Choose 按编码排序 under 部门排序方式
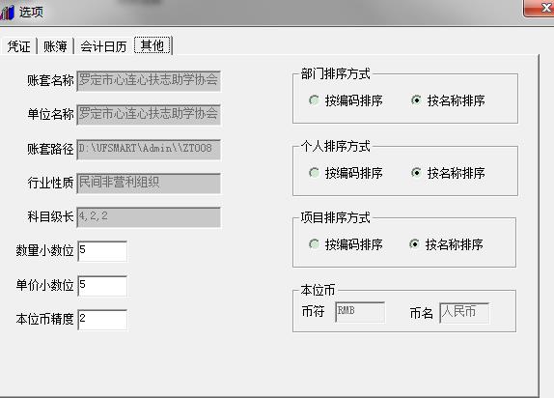Screen dimensions: 554x398 click(x=346, y=100)
